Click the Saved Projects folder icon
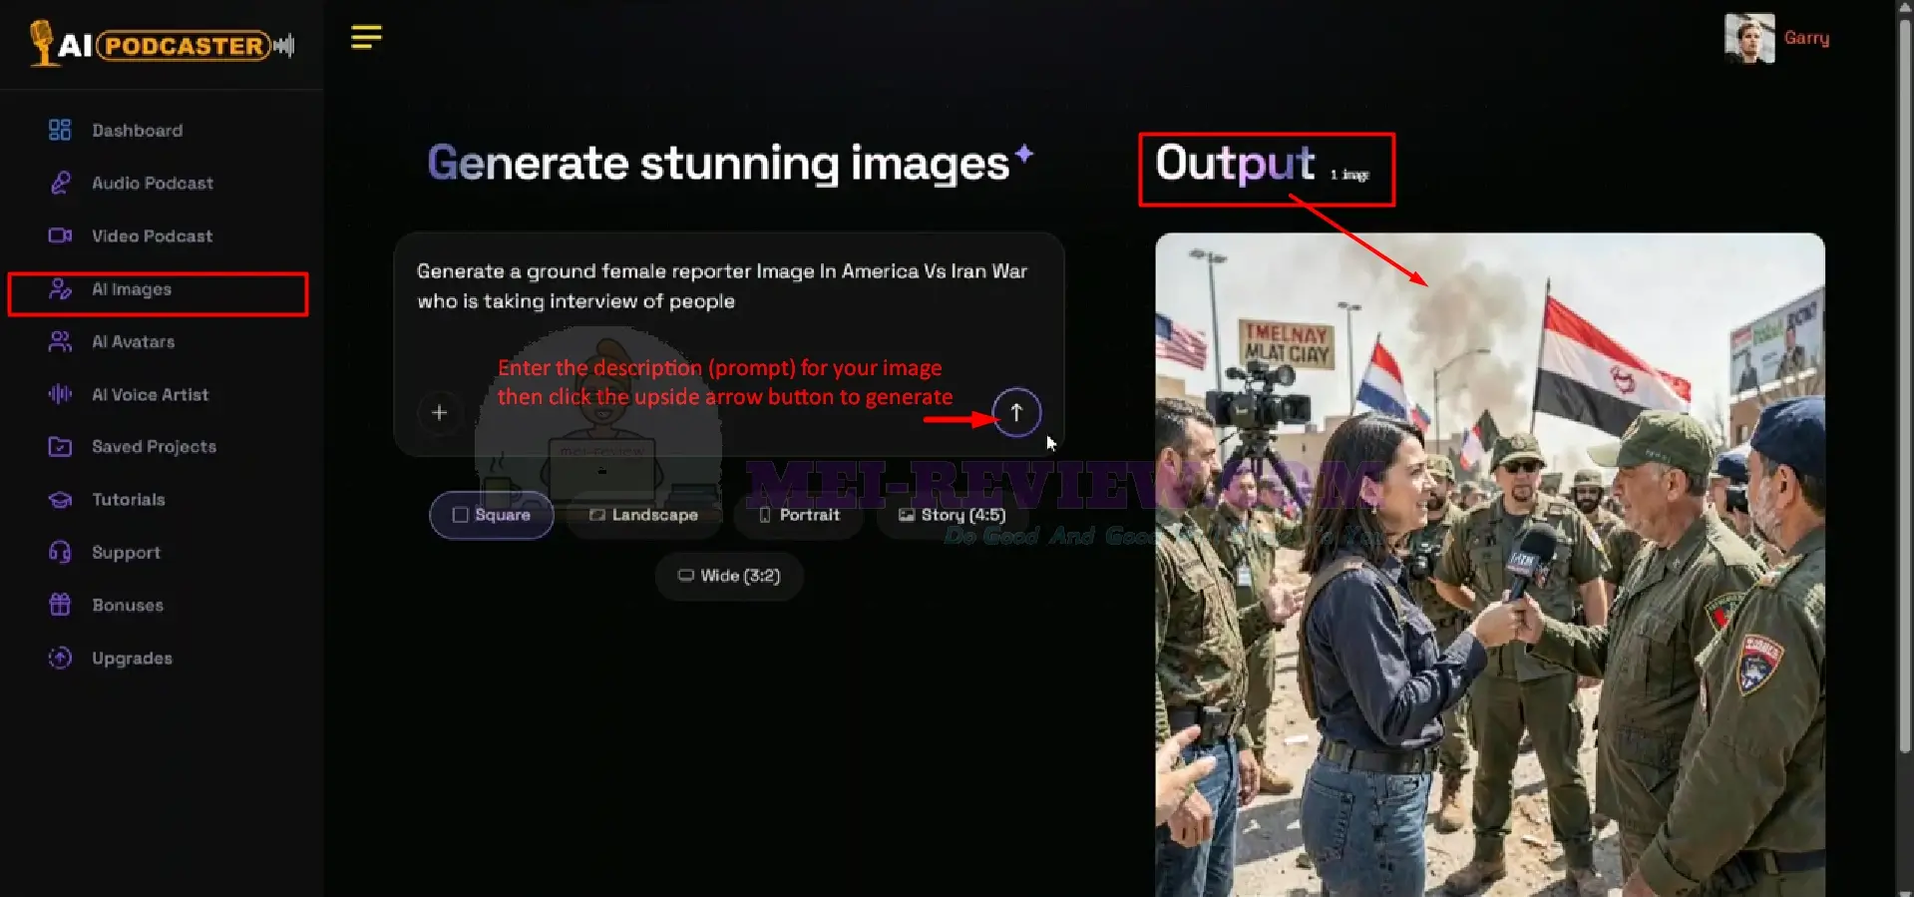The width and height of the screenshot is (1914, 897). [x=60, y=446]
